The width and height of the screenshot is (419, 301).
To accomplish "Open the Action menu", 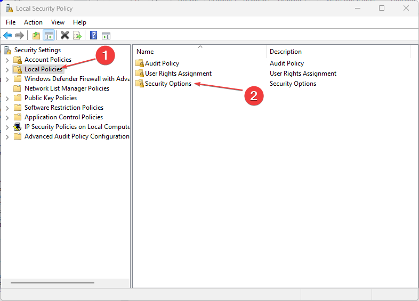I will [x=33, y=22].
